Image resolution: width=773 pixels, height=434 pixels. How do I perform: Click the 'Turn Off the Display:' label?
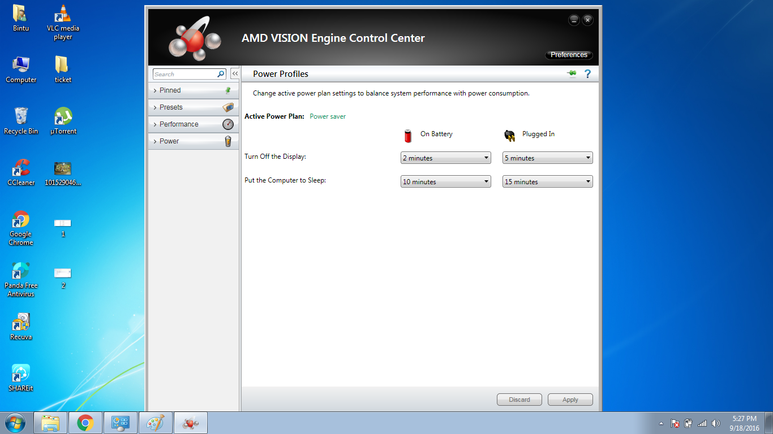point(275,157)
